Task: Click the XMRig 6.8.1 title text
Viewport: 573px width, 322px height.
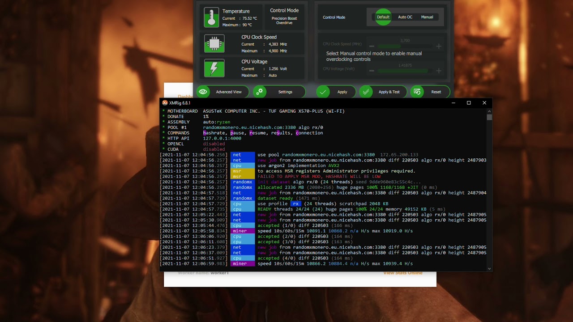Action: click(180, 103)
